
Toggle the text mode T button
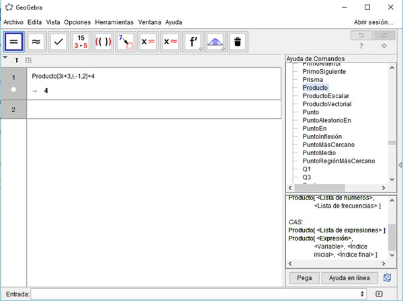click(17, 60)
